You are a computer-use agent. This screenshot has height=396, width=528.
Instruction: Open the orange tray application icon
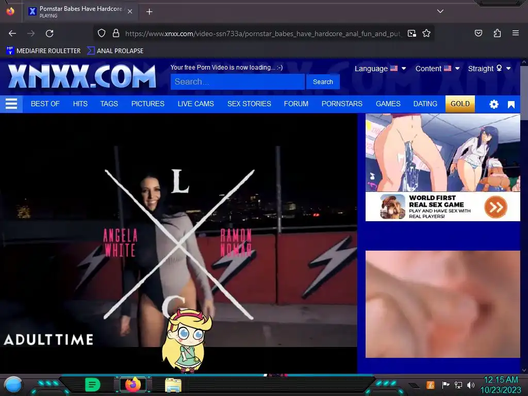[x=430, y=385]
